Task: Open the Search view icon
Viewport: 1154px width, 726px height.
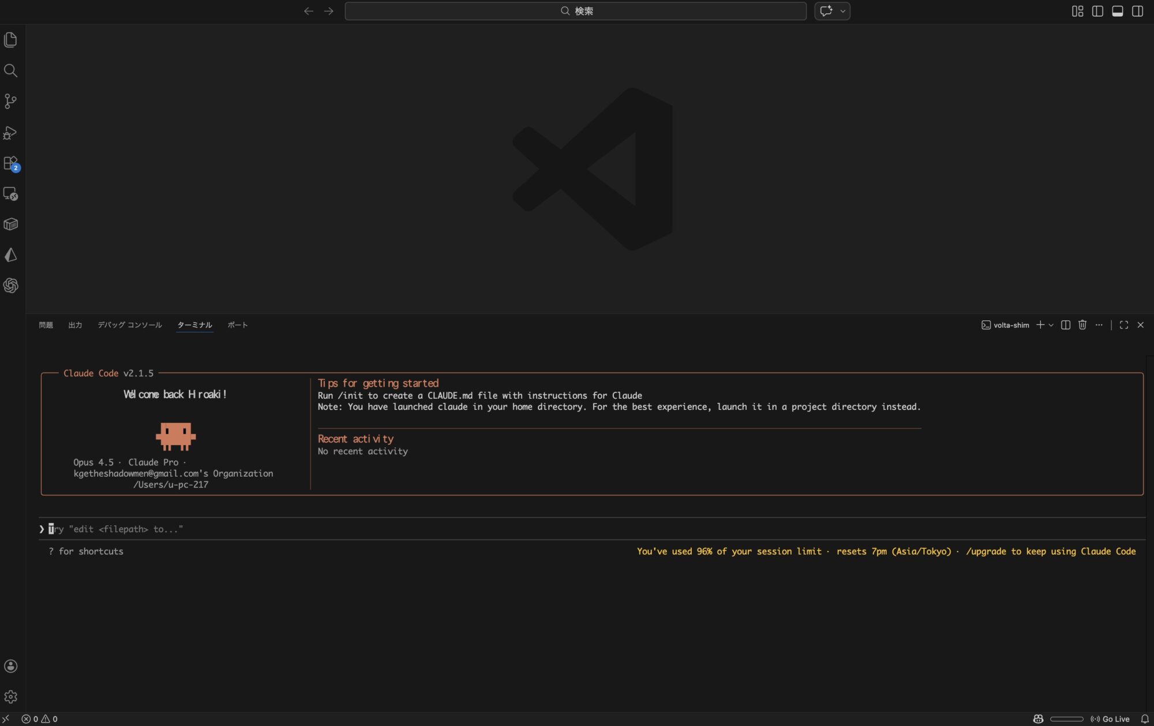Action: [x=10, y=71]
